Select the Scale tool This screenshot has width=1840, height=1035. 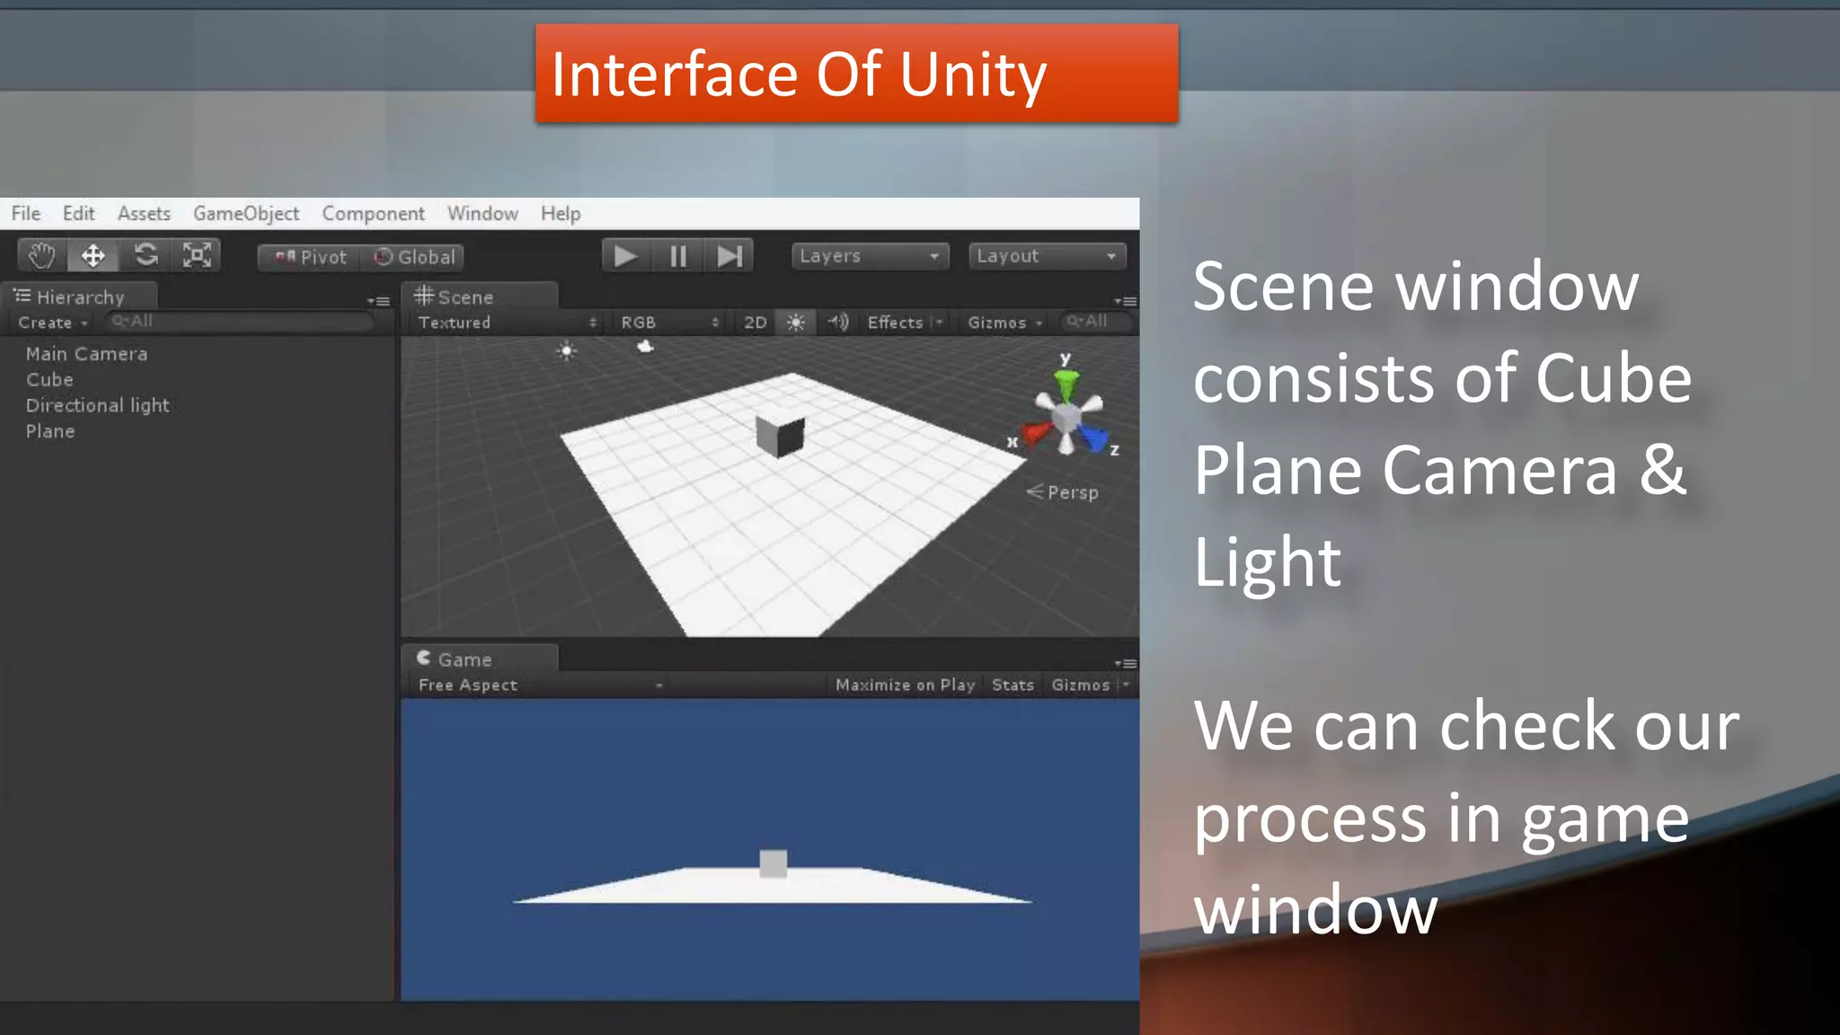[x=197, y=256]
